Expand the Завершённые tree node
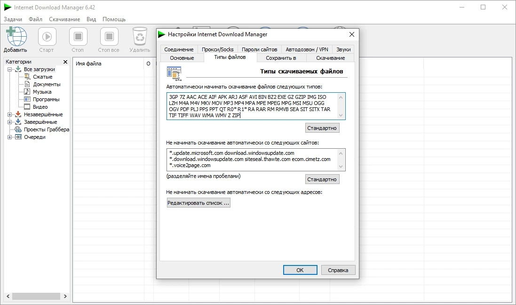 [x=9, y=122]
